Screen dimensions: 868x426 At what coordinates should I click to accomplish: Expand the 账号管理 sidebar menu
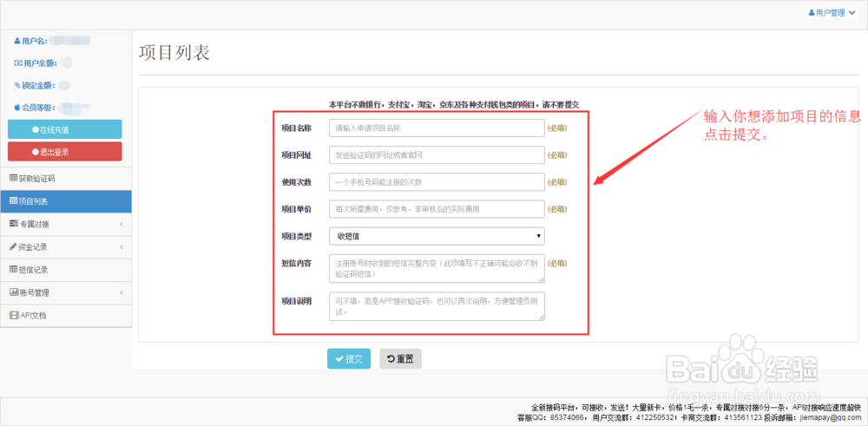coord(66,292)
